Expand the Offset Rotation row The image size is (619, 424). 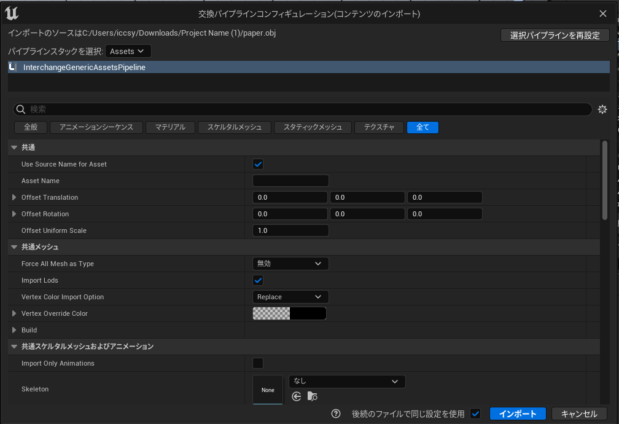(x=14, y=214)
